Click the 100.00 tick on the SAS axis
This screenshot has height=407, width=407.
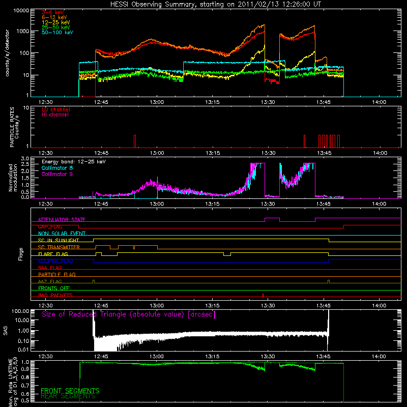pyautogui.click(x=20, y=311)
